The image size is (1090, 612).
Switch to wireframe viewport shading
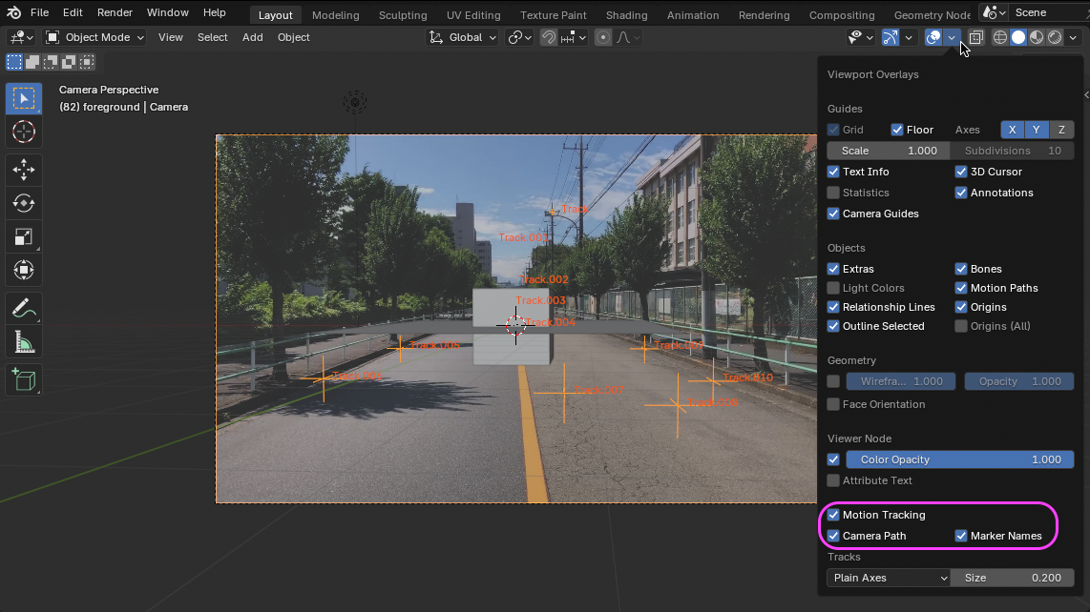pyautogui.click(x=1000, y=37)
